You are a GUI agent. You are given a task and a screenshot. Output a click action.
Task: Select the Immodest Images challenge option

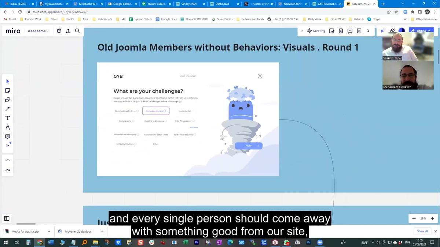(156, 111)
